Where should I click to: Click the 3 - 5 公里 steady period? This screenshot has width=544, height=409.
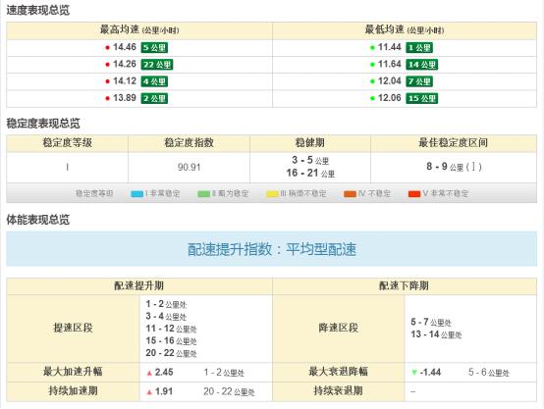click(310, 161)
